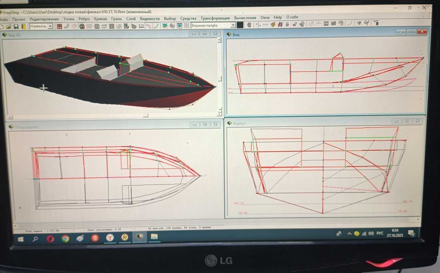Click the Windows Start button
The width and height of the screenshot is (440, 273).
21,239
